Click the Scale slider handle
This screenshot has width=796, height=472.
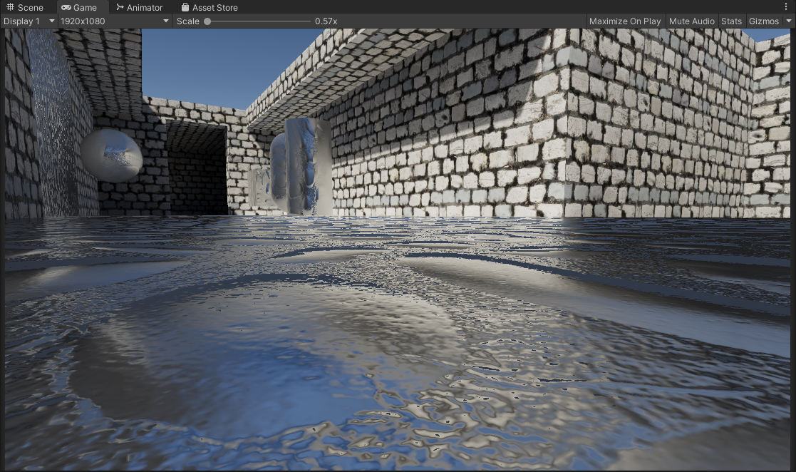(207, 21)
